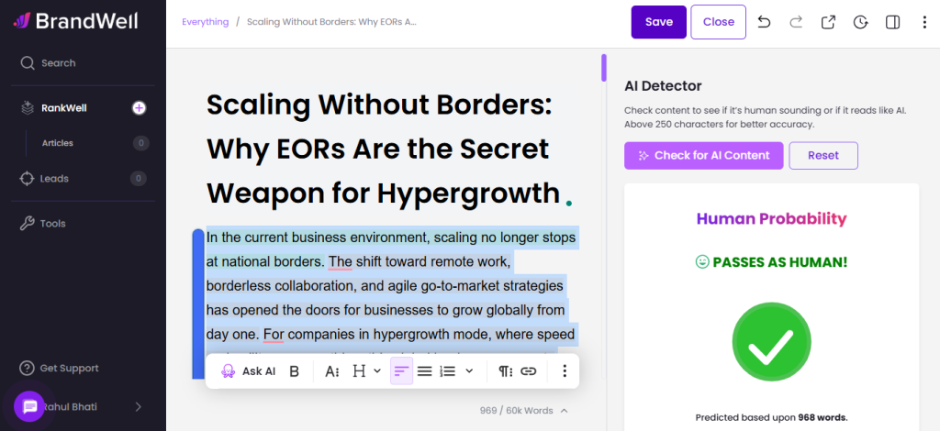This screenshot has height=431, width=940.
Task: Undo the last edit
Action: 765,22
